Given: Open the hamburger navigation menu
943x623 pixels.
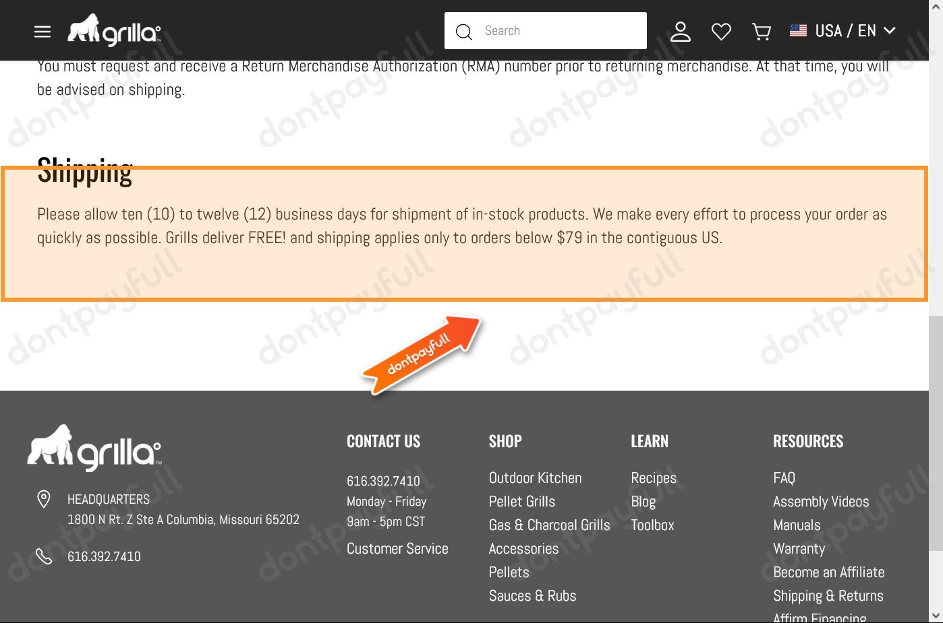Looking at the screenshot, I should (x=42, y=31).
